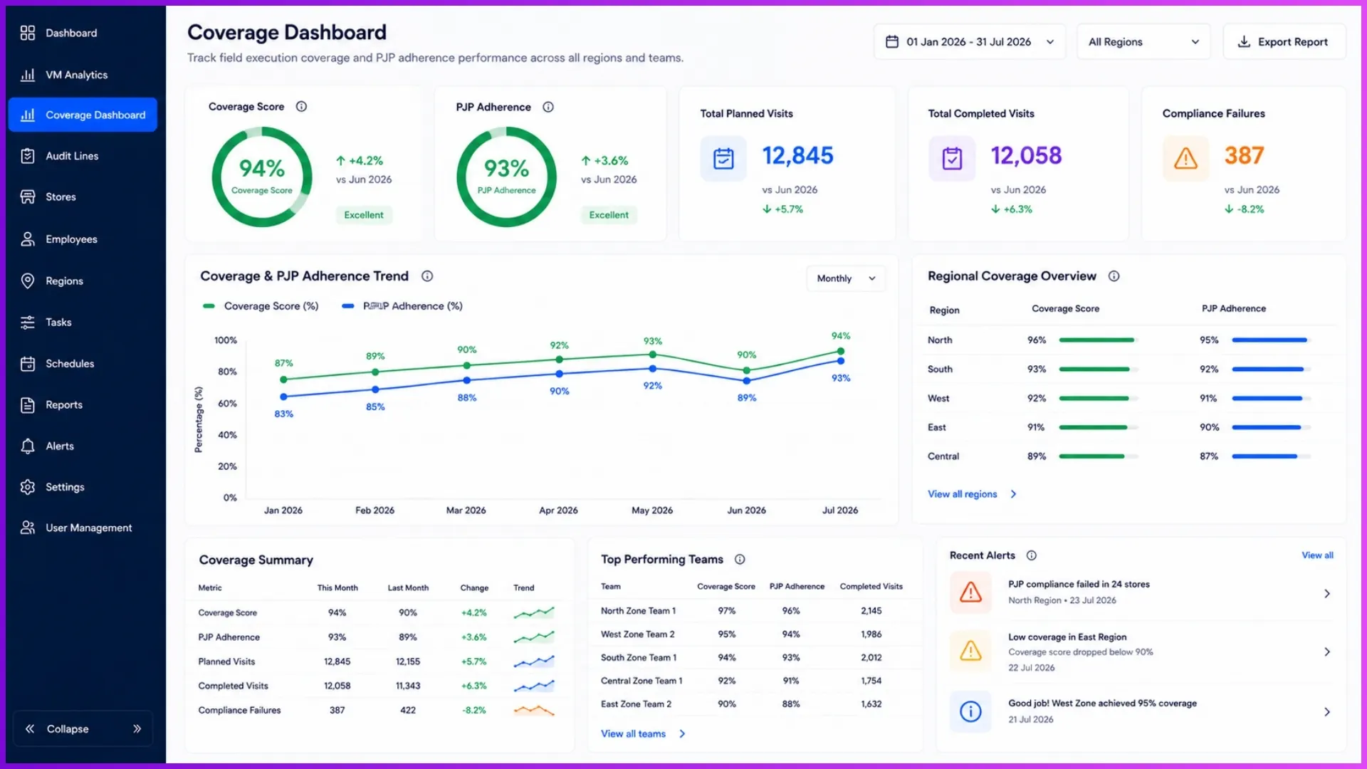Click the Jul 2026 94% point on chart
The image size is (1367, 769).
tap(841, 351)
